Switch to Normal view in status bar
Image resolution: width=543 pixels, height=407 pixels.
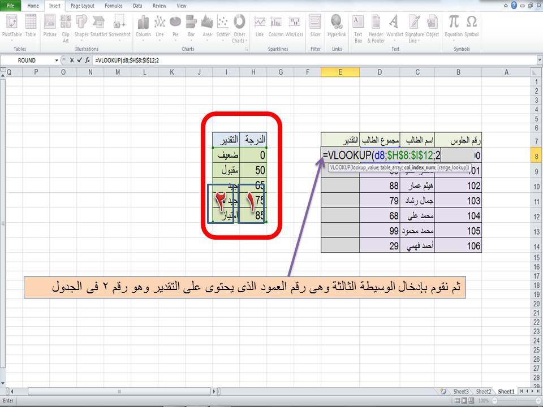[x=457, y=400]
